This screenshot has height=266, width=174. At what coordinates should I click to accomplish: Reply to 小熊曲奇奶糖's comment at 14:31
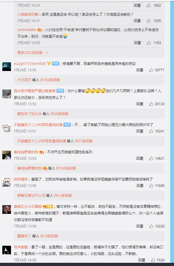pyautogui.click(x=137, y=21)
